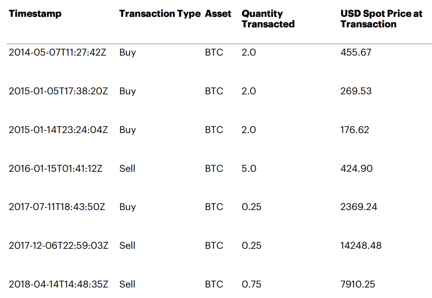
Task: Click the spot price 269.53
Action: [356, 91]
